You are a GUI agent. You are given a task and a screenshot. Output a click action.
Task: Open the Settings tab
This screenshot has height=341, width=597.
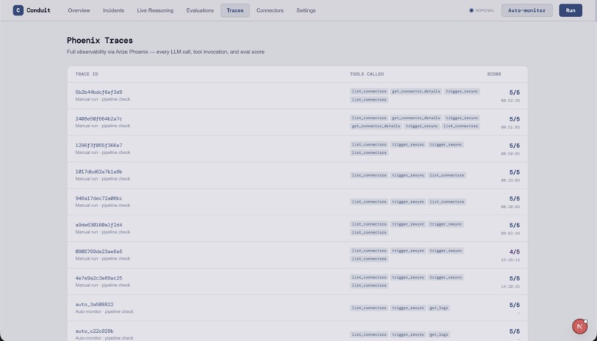coord(306,10)
